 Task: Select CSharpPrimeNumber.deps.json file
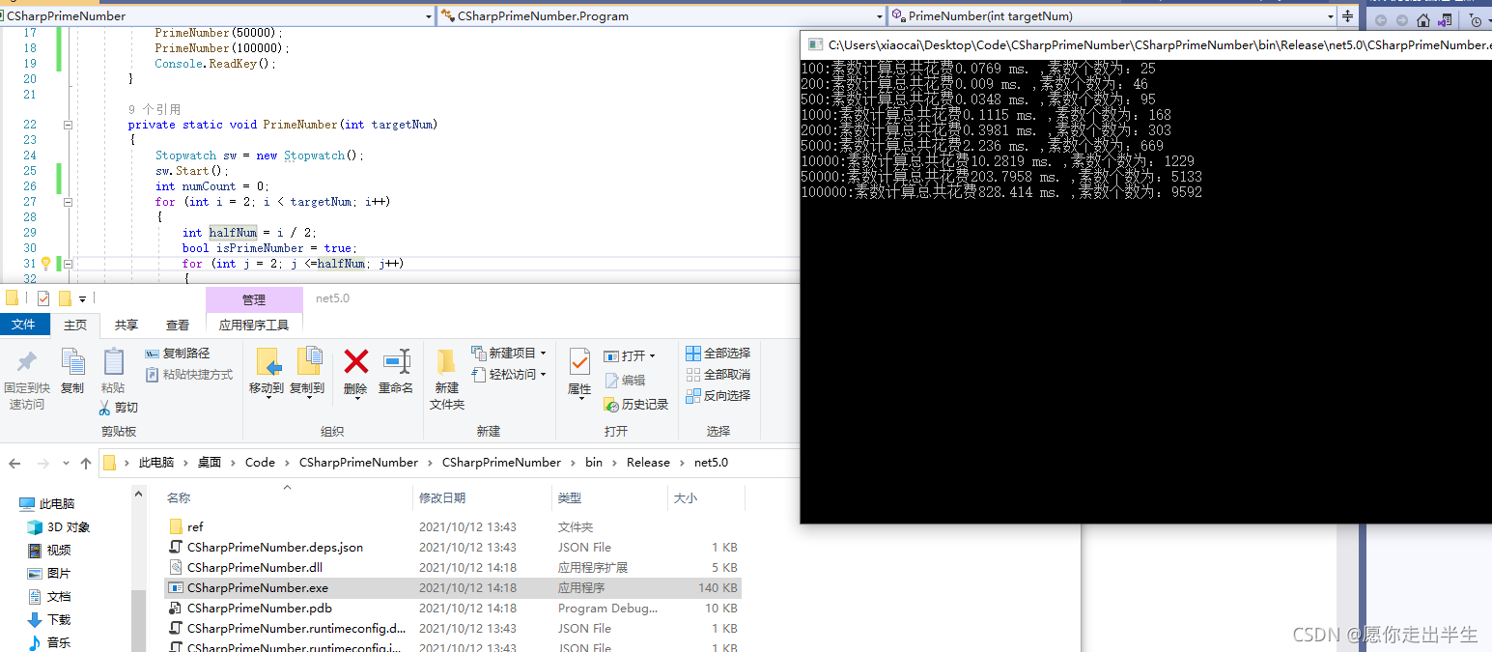pyautogui.click(x=452, y=548)
